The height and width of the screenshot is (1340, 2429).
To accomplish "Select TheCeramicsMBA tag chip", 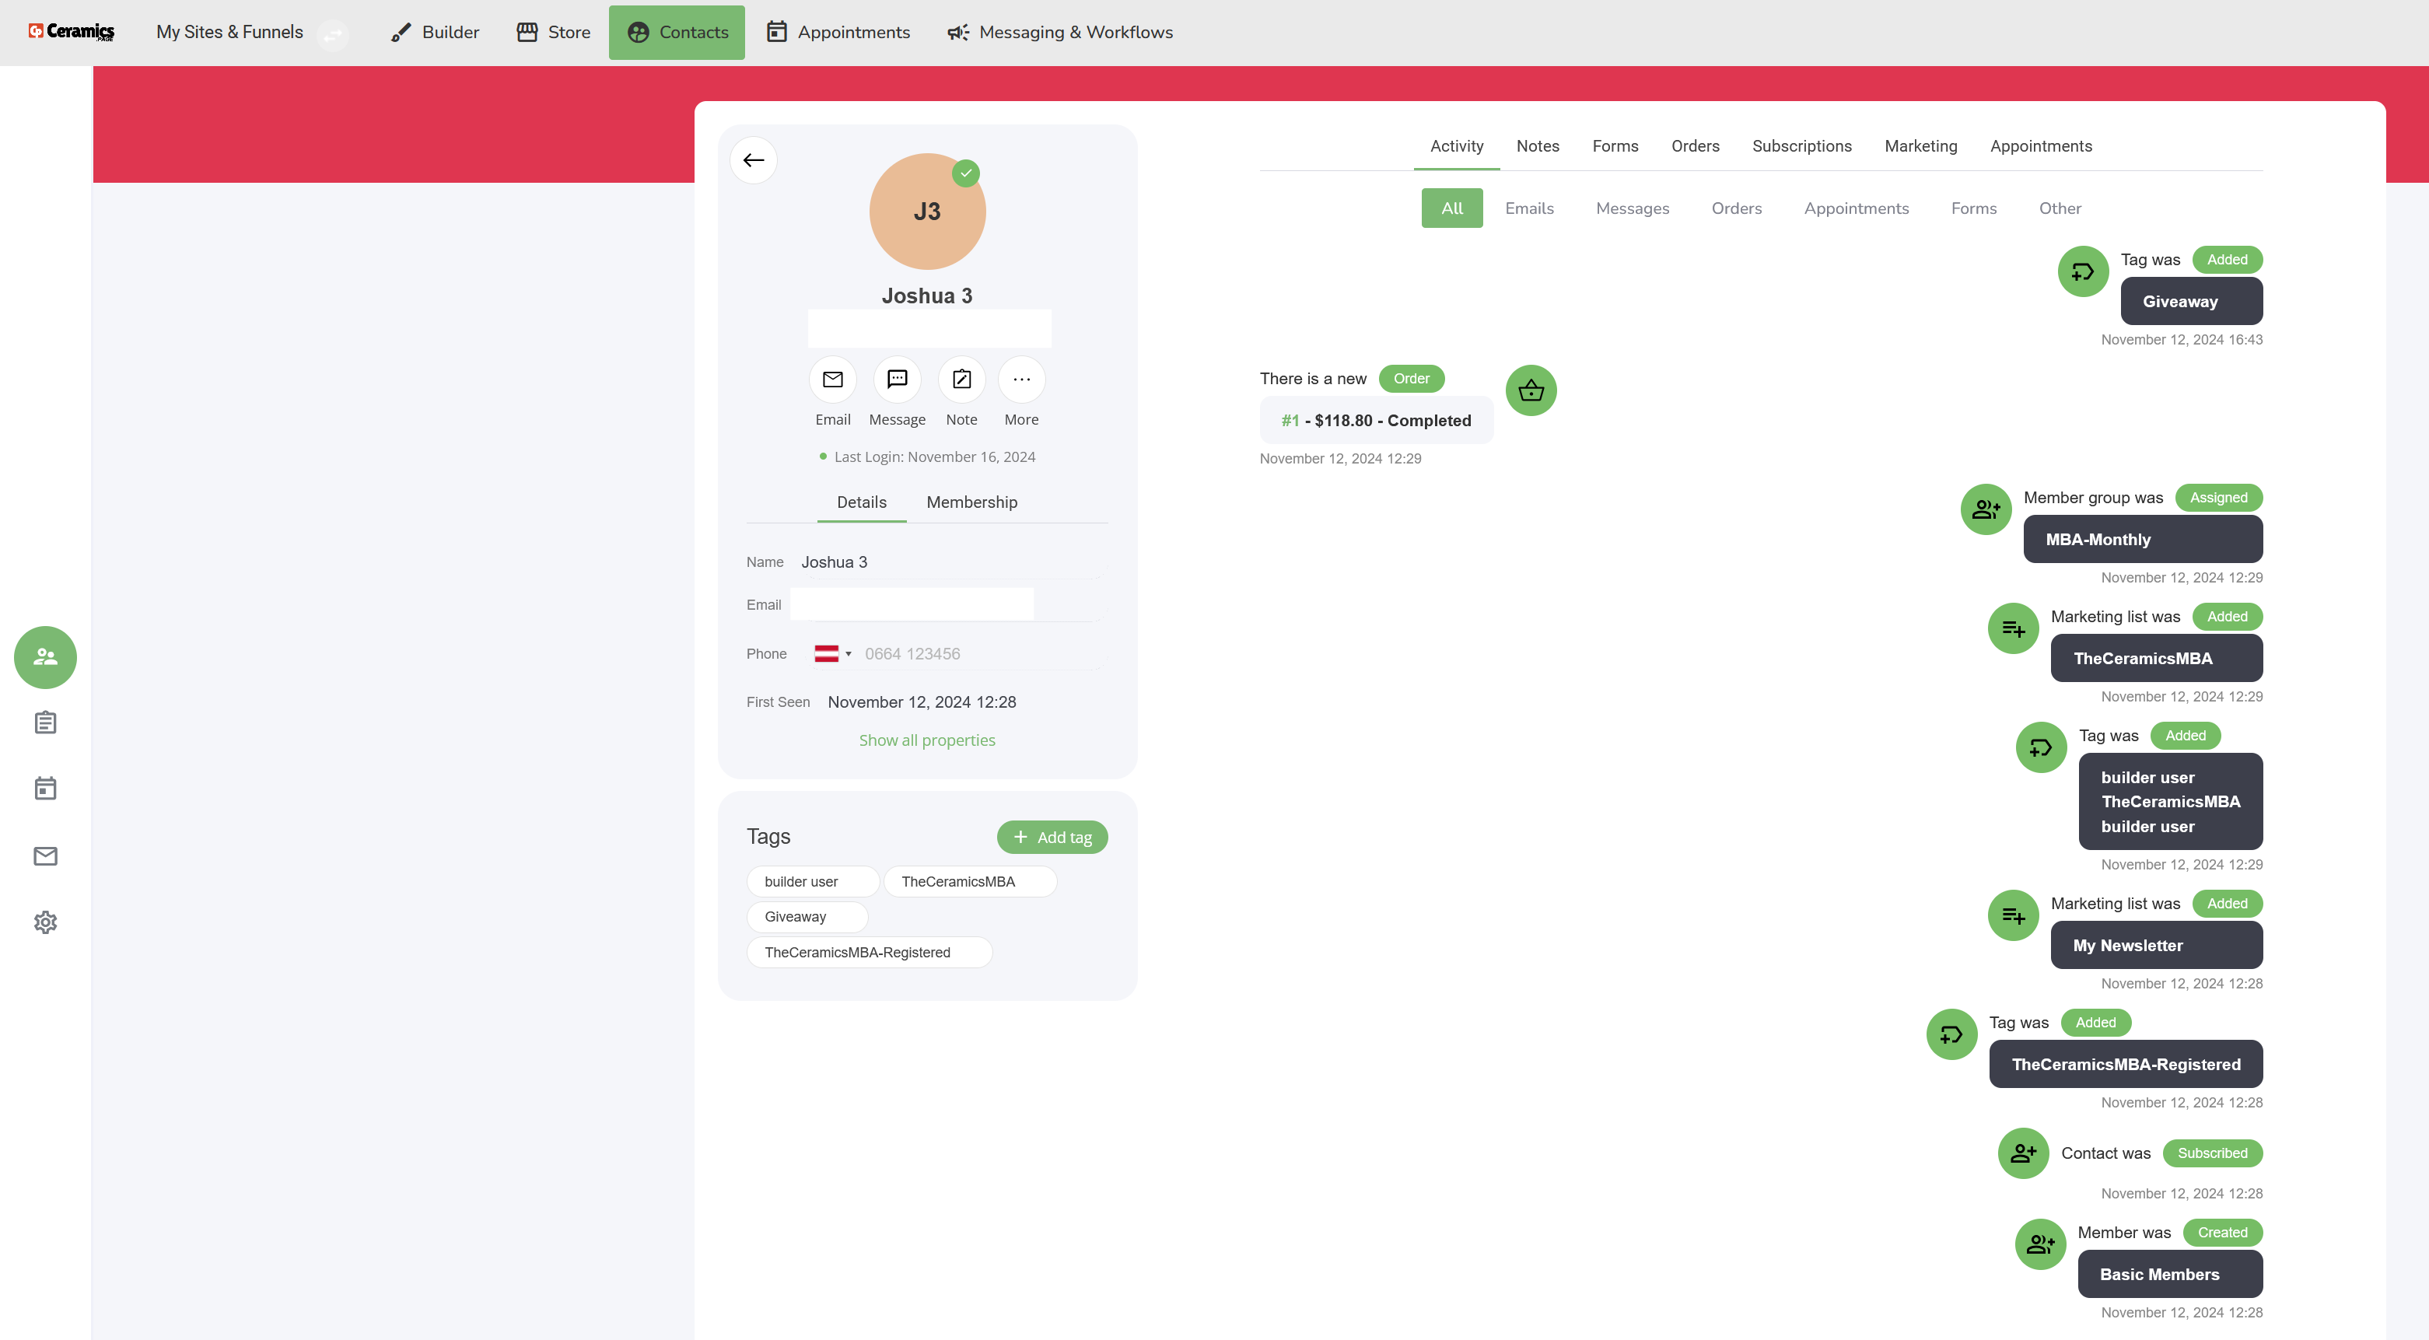I will (x=971, y=882).
